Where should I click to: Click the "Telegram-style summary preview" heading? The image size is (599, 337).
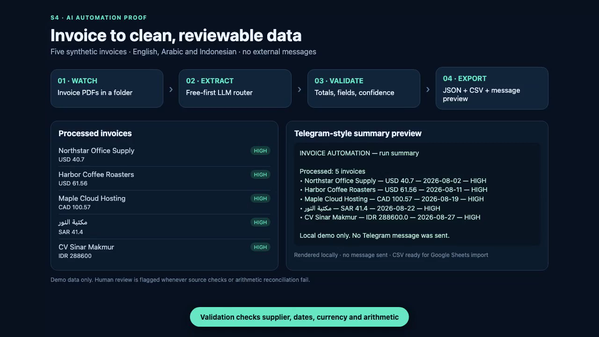click(x=358, y=133)
